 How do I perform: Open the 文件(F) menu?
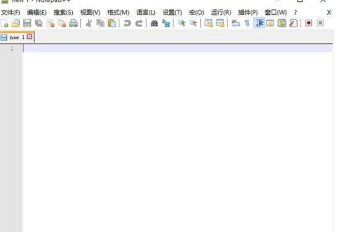(x=10, y=12)
